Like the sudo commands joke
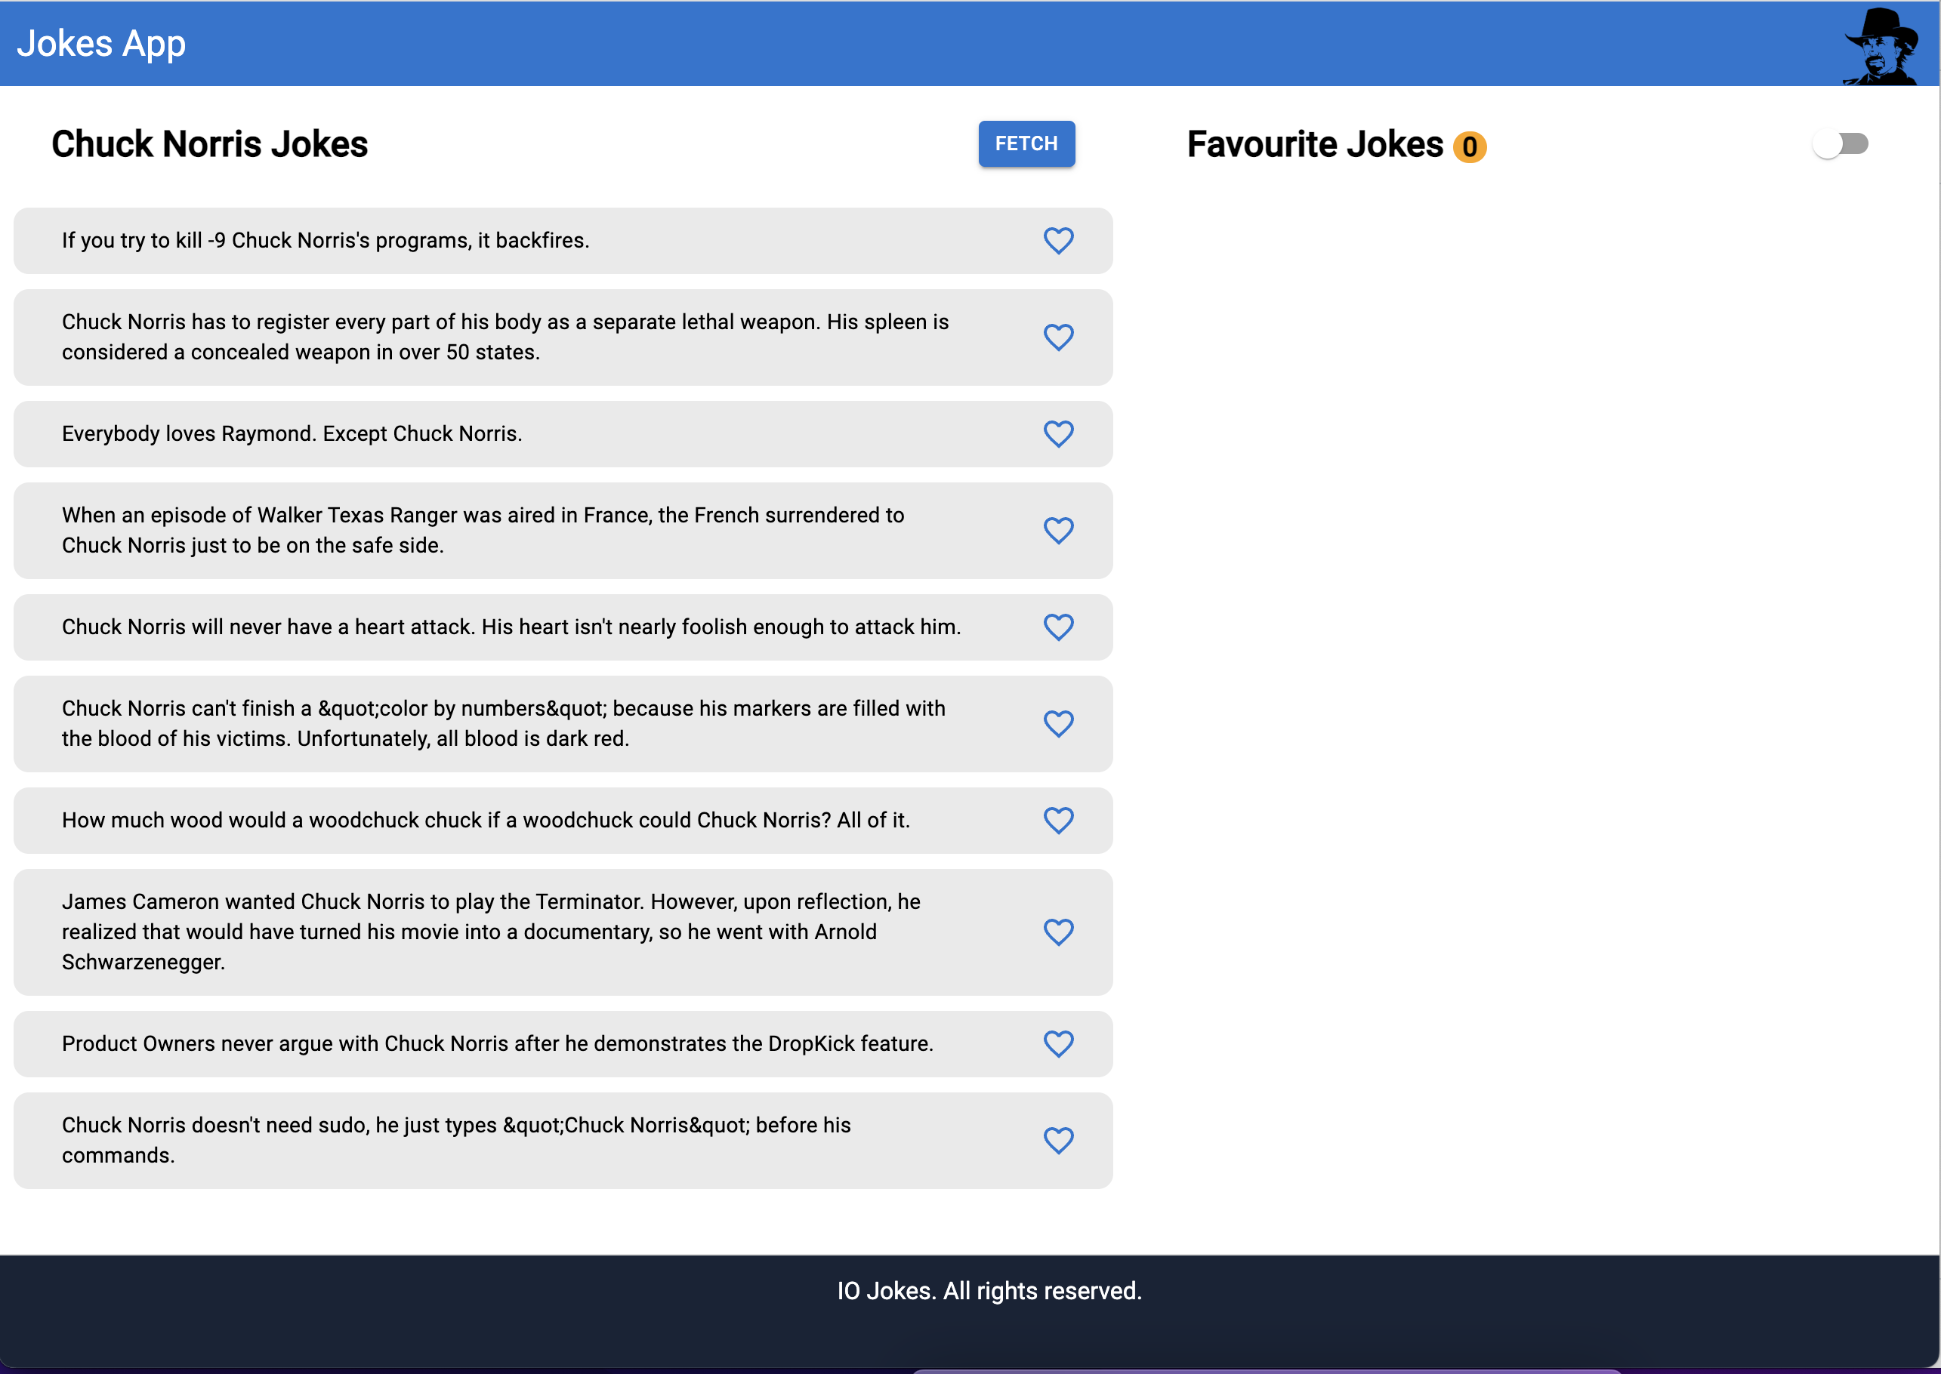This screenshot has height=1374, width=1941. [1058, 1140]
